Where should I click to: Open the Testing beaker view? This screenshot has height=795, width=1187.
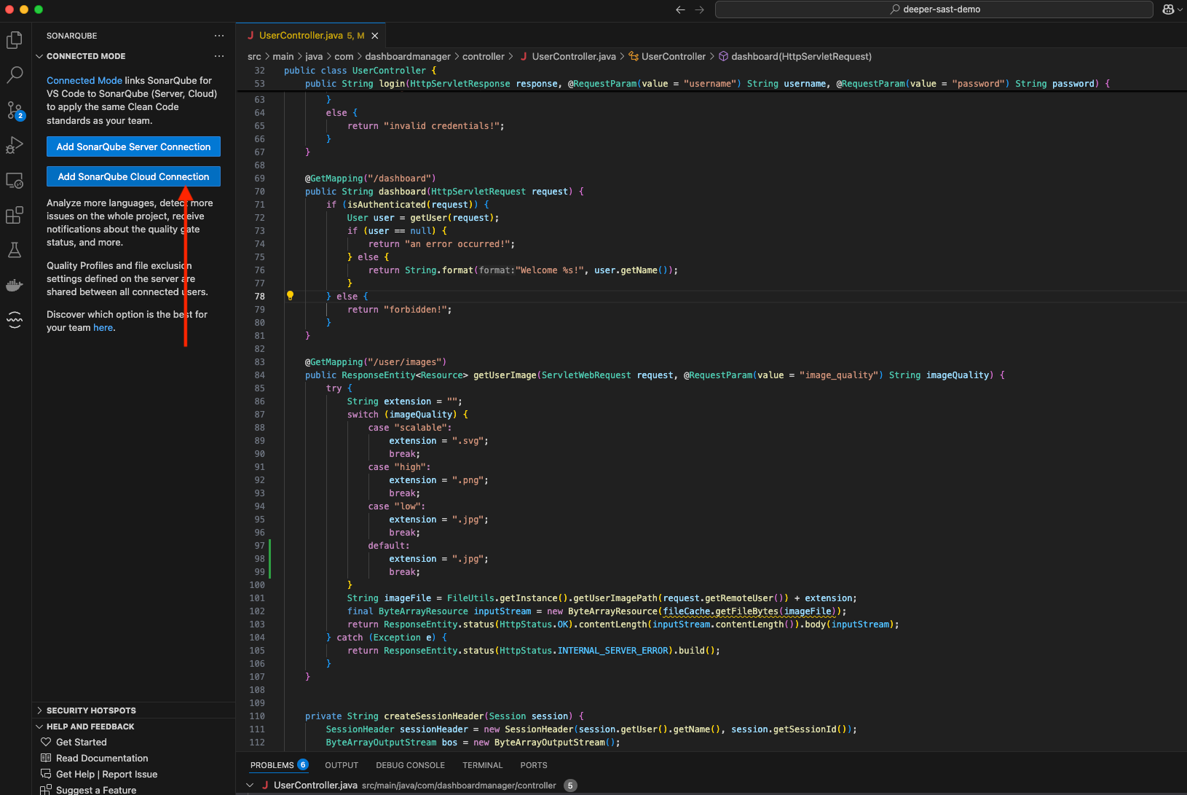coord(15,250)
